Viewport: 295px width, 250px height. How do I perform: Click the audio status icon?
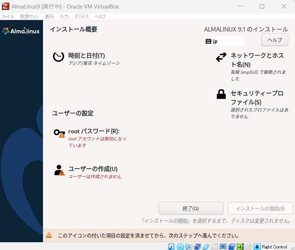point(189,247)
